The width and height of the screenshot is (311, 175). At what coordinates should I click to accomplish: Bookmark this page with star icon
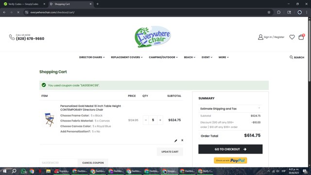(269, 12)
